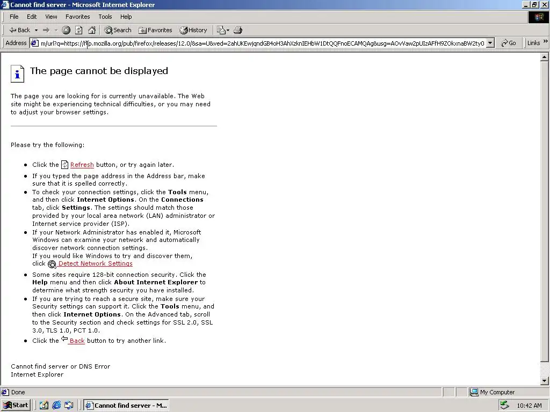Open the Favorites menu

click(x=77, y=17)
